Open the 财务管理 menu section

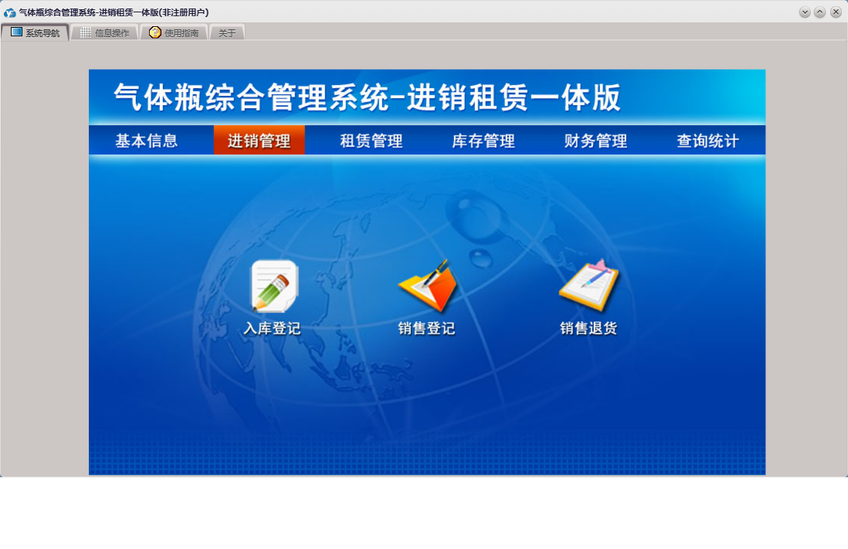(x=595, y=141)
